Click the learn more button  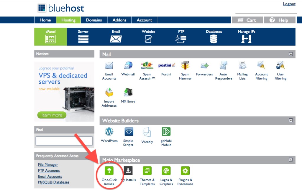(x=52, y=115)
